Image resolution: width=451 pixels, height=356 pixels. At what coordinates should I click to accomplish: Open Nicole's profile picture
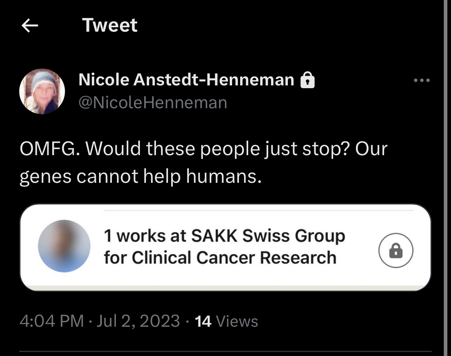point(42,91)
